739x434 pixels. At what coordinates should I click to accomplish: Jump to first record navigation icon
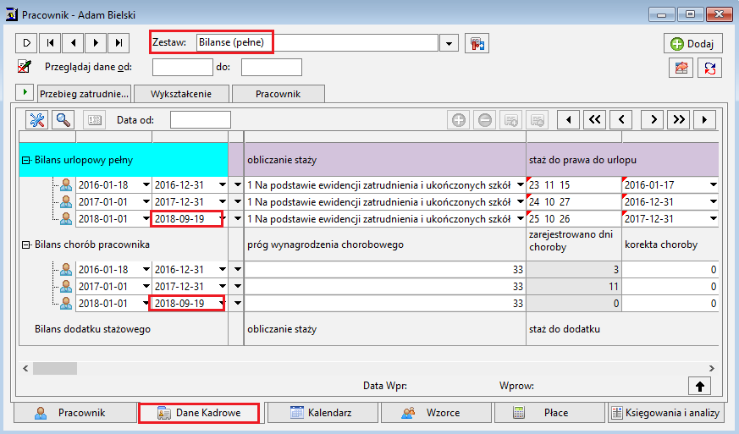tap(50, 43)
